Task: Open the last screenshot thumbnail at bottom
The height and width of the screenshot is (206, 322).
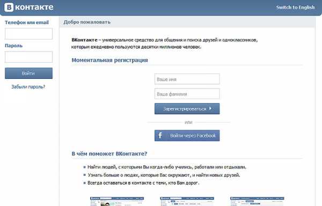Action: [x=257, y=201]
